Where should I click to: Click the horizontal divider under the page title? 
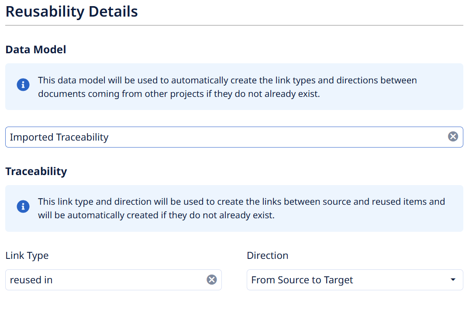coord(234,25)
